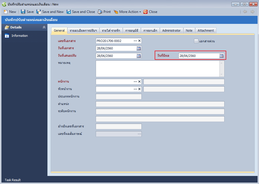The height and width of the screenshot is (184, 259).
Task: Open the More Action menu
Action: click(x=127, y=12)
